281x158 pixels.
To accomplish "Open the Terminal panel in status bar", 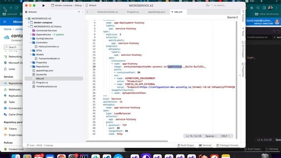I will pos(205,145).
